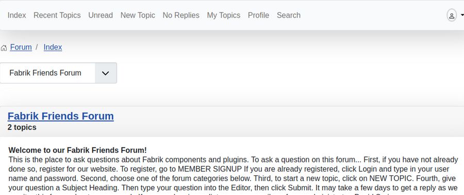Expand the caret beside the user avatar

coord(462,15)
